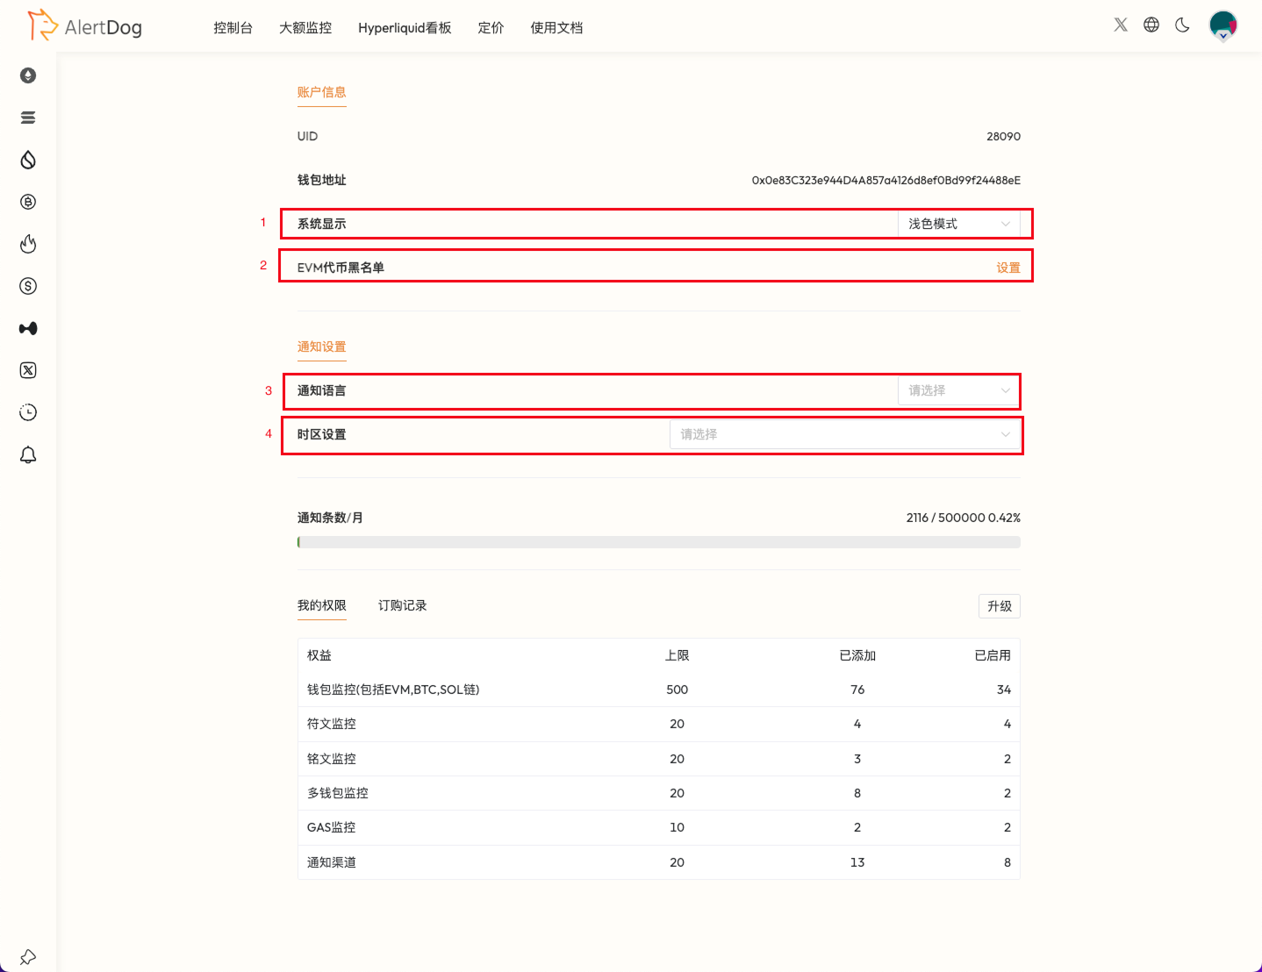This screenshot has width=1262, height=972.
Task: Click the 符文监控 row label
Action: (x=332, y=724)
